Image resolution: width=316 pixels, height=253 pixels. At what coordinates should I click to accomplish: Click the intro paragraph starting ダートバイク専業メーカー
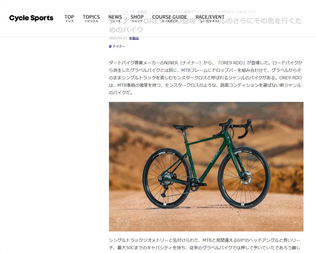pyautogui.click(x=206, y=78)
